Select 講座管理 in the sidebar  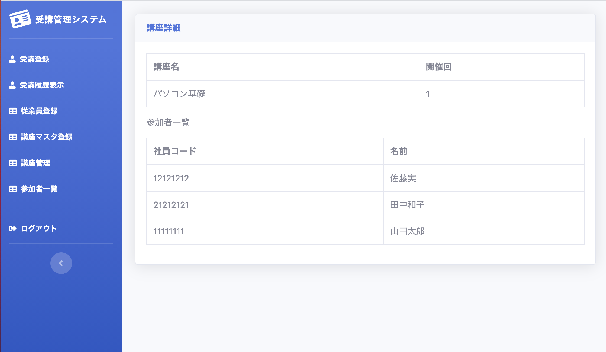tap(35, 163)
